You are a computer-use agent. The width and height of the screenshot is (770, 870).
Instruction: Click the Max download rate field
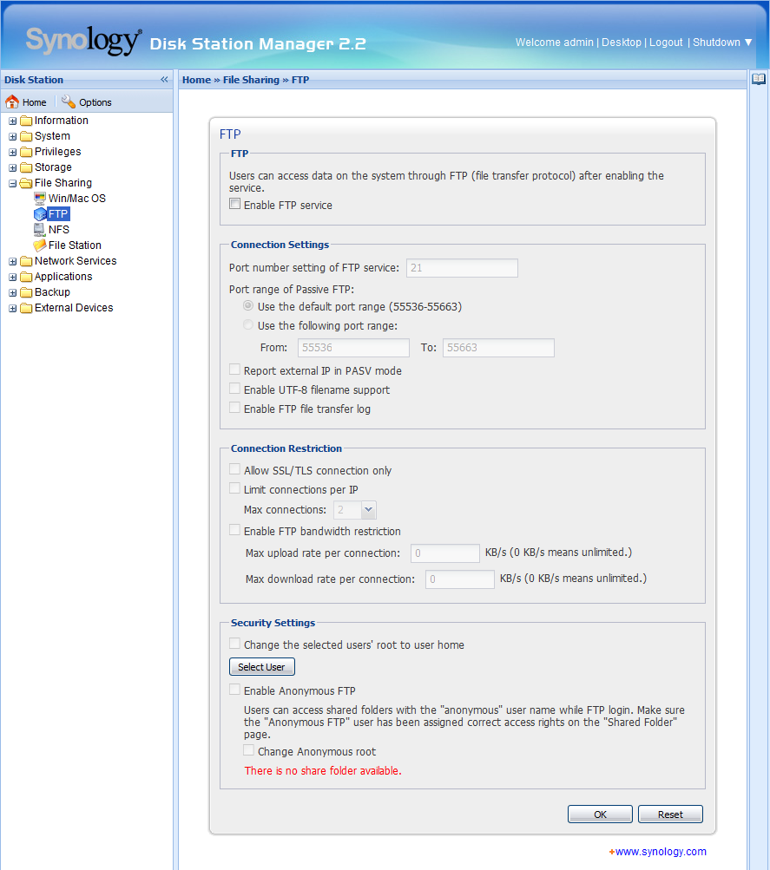(460, 579)
